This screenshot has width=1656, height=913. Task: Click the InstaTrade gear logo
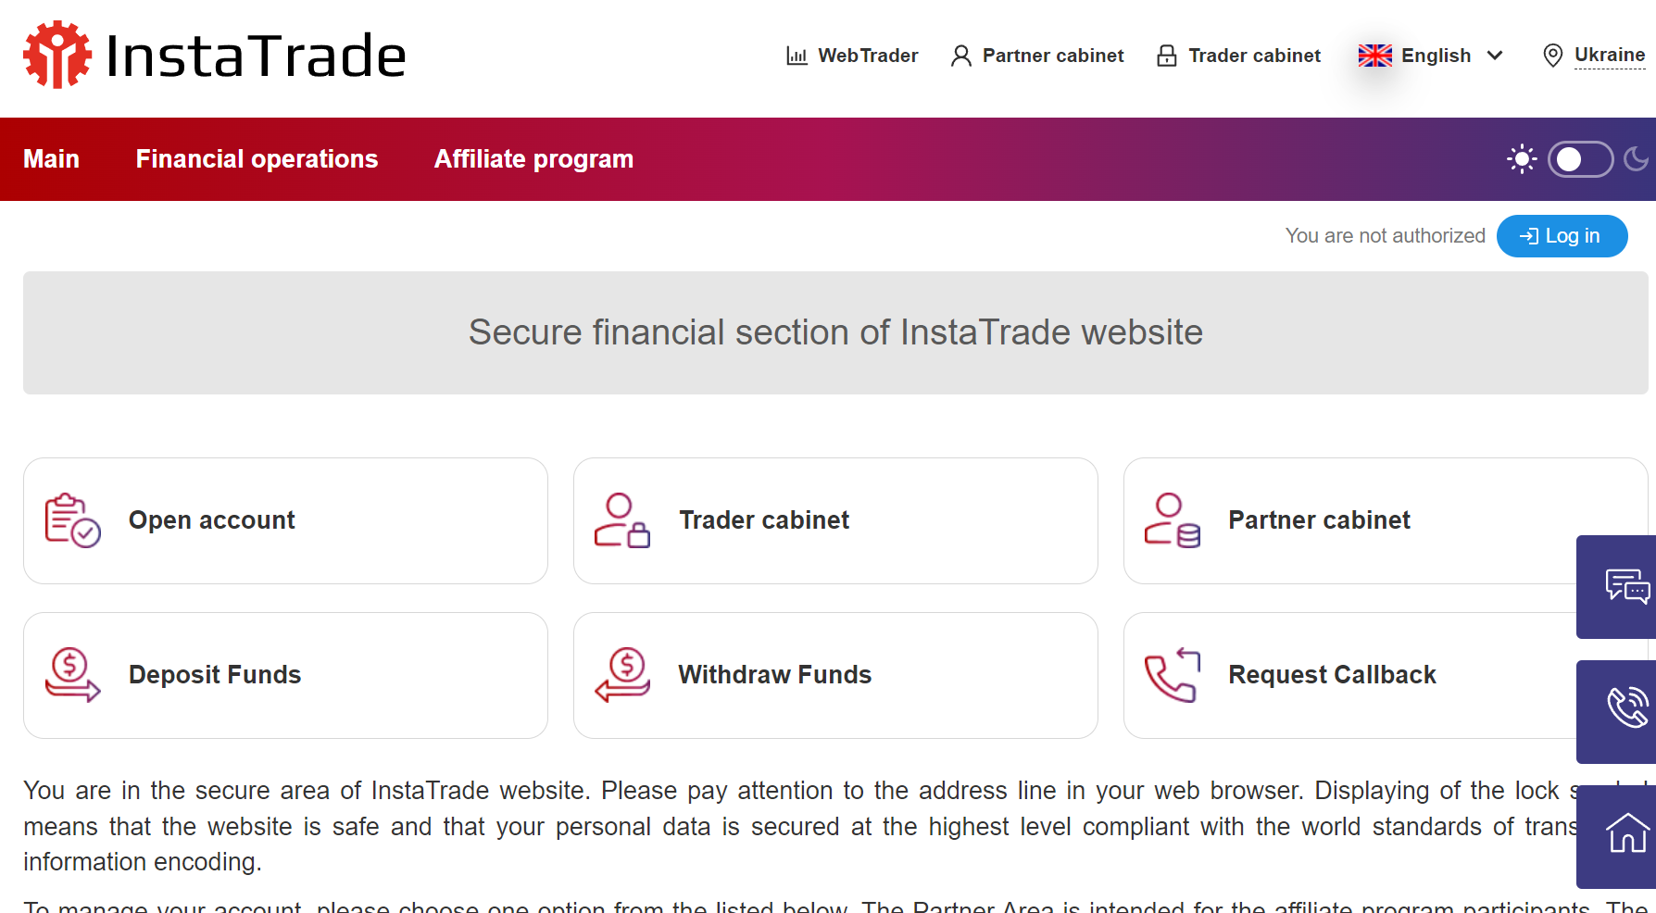57,56
